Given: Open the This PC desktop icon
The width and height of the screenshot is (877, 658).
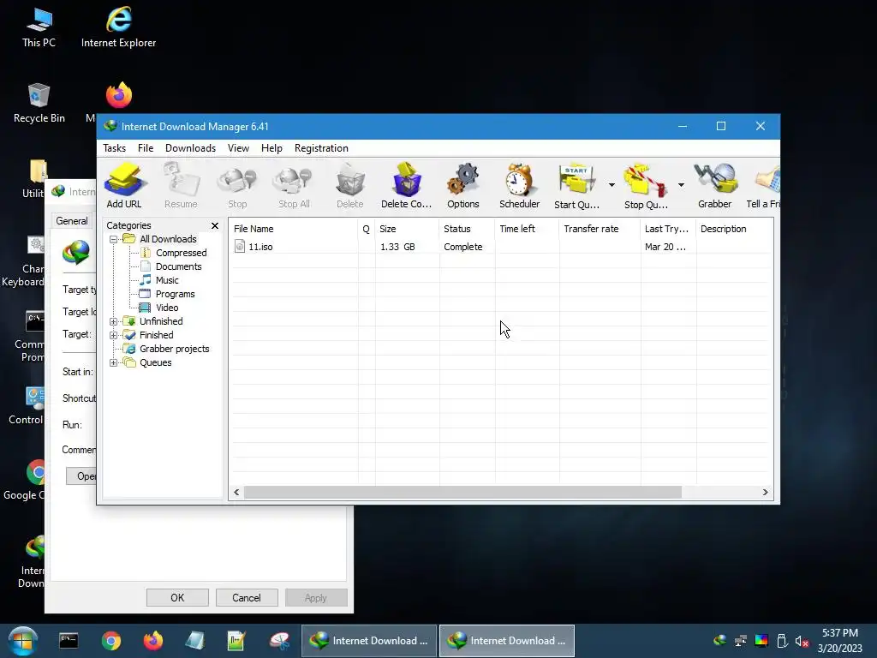Looking at the screenshot, I should click(39, 28).
